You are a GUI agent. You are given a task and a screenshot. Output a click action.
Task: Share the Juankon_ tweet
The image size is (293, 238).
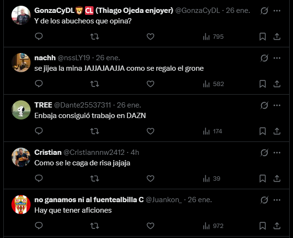coord(277,226)
